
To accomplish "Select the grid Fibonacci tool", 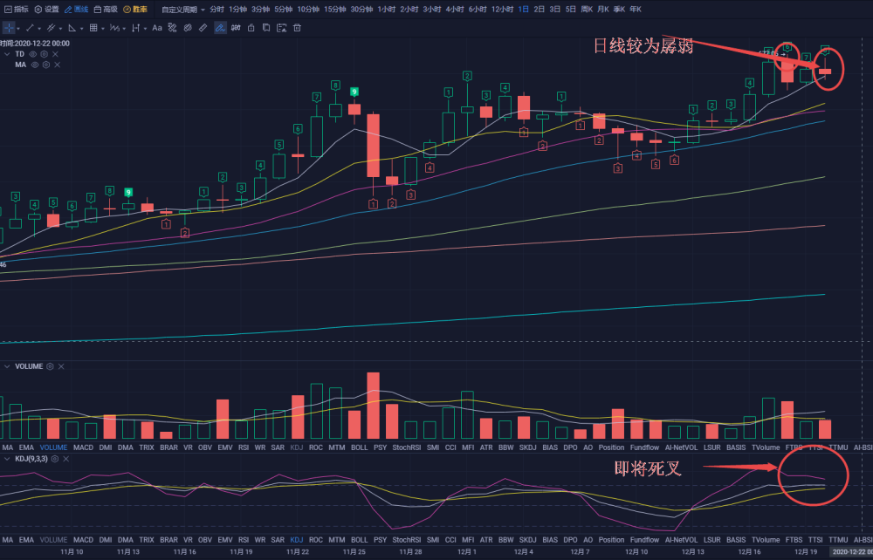I will pyautogui.click(x=93, y=28).
